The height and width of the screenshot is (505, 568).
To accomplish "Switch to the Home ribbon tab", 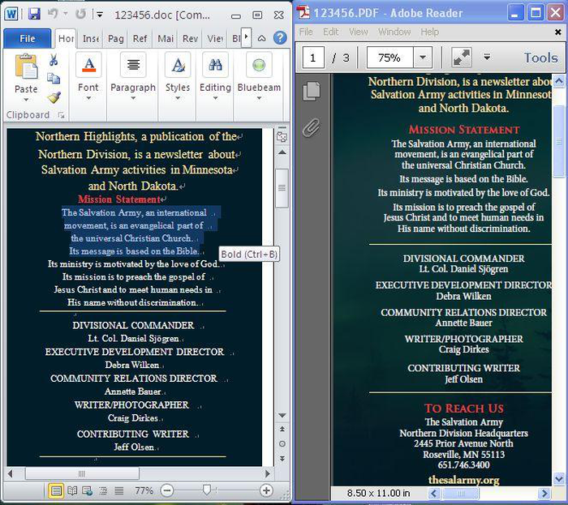I will pyautogui.click(x=66, y=38).
